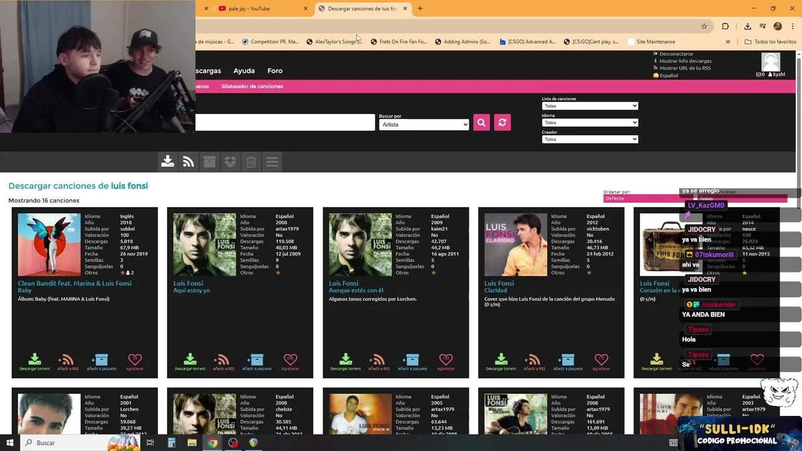Click the download icon in the gray toolbar
The width and height of the screenshot is (802, 451).
tap(167, 162)
